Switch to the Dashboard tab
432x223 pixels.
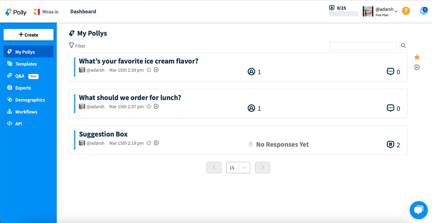pos(83,11)
